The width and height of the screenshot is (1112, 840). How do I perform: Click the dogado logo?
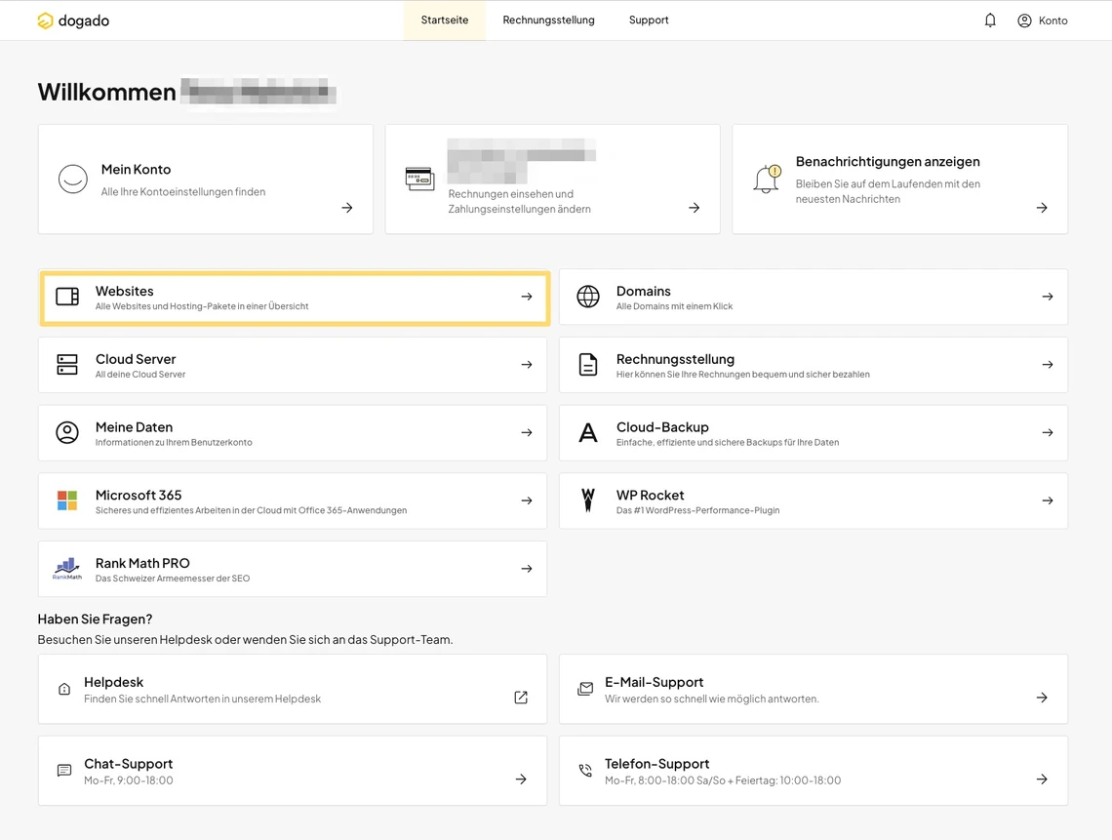pyautogui.click(x=73, y=20)
